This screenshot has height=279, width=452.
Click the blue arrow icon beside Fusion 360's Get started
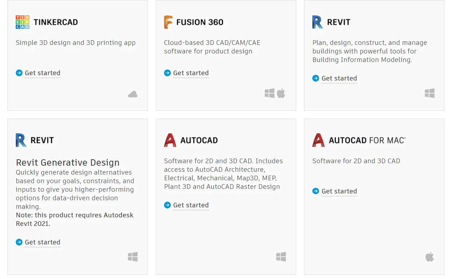click(x=167, y=73)
